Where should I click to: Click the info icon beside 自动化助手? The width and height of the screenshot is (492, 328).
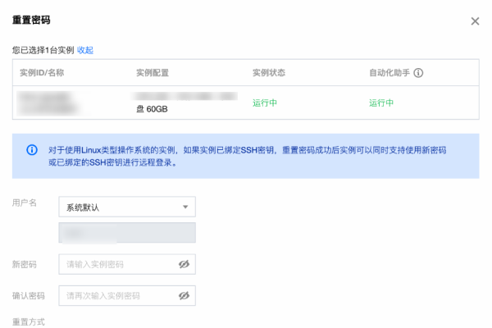pyautogui.click(x=418, y=73)
